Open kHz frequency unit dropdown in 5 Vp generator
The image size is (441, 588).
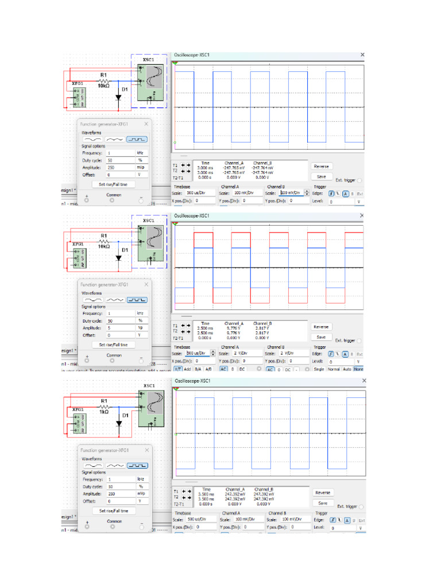[142, 313]
